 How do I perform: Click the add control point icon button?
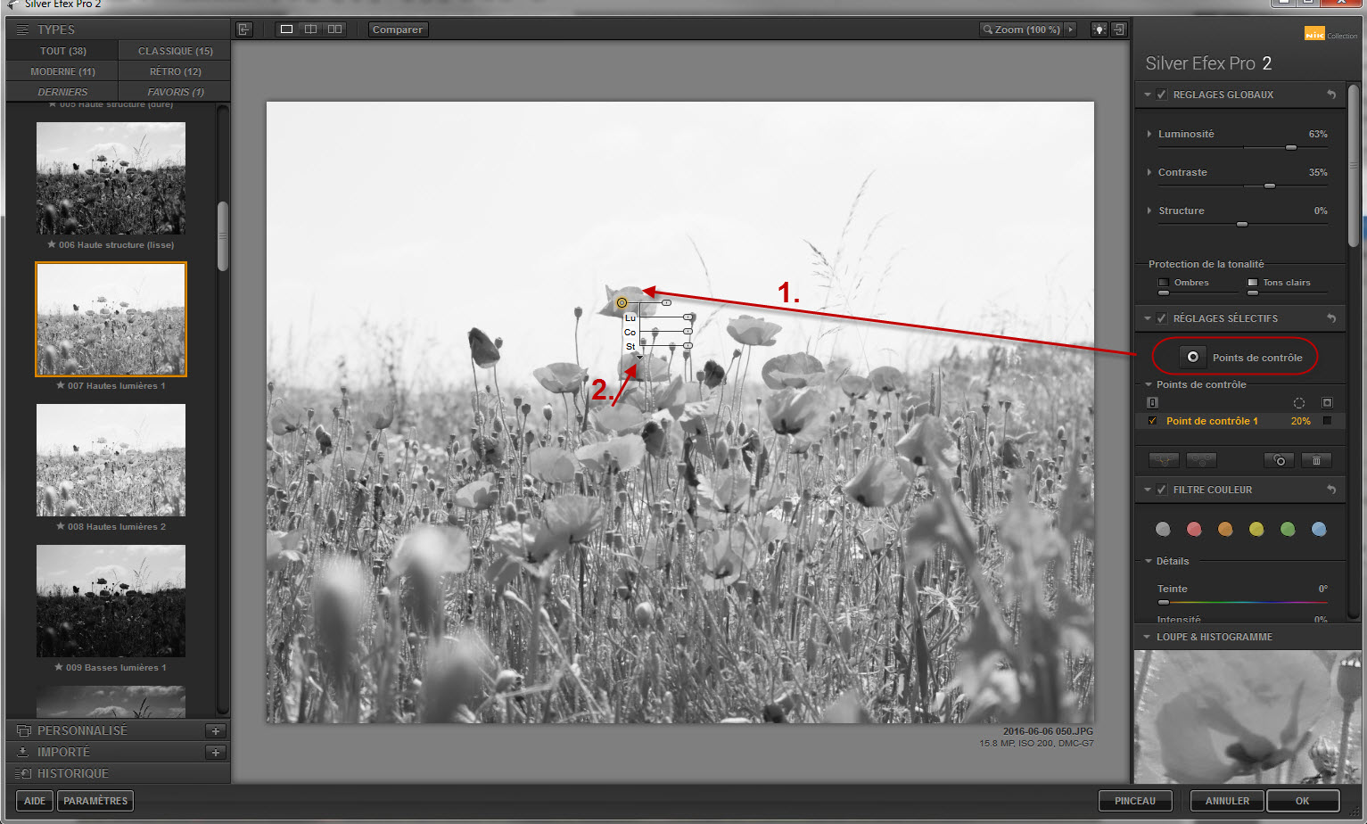(1192, 357)
